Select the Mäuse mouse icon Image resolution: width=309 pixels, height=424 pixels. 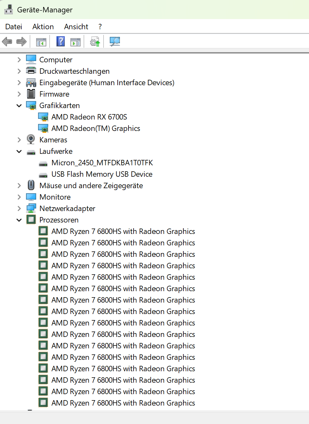point(31,185)
